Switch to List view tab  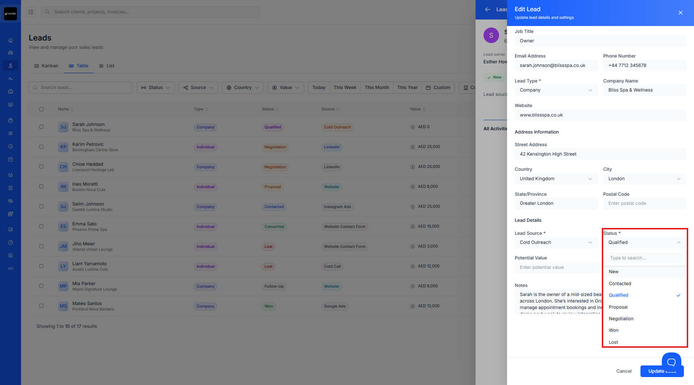107,66
